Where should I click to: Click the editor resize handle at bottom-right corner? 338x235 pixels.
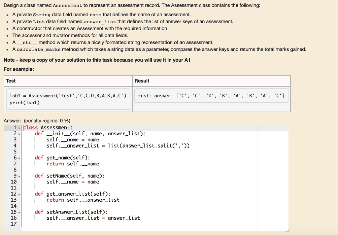[x=287, y=230]
